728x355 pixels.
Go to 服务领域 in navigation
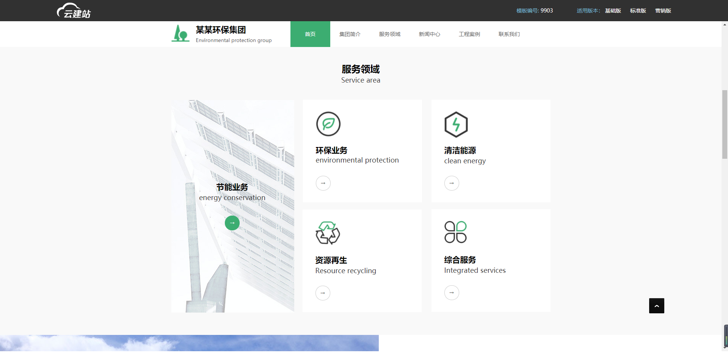click(x=389, y=34)
